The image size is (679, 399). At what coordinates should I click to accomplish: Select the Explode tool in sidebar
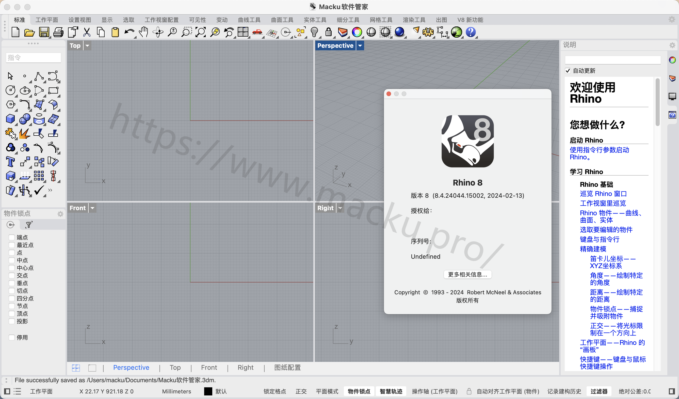pos(25,133)
